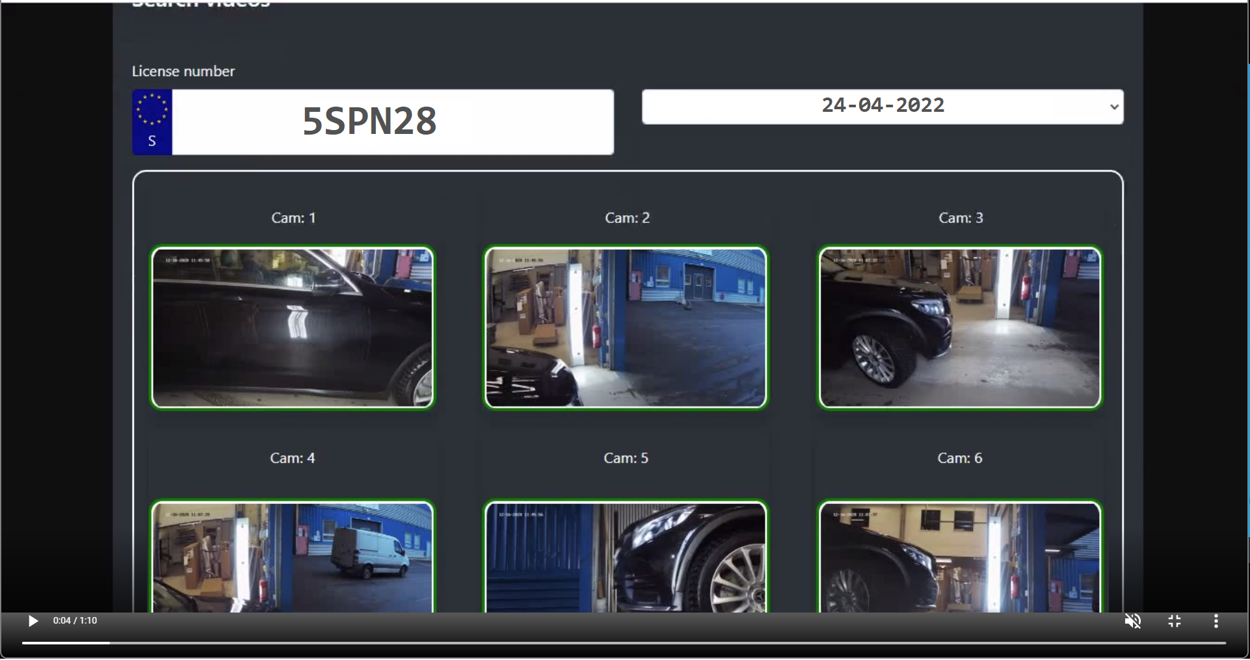The height and width of the screenshot is (660, 1250).
Task: Exit fullscreen mode with the shrink icon
Action: 1175,622
